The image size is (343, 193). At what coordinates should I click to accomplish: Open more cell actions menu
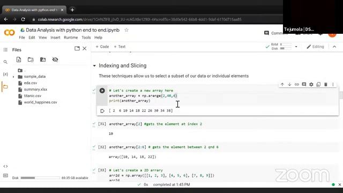pyautogui.click(x=333, y=84)
